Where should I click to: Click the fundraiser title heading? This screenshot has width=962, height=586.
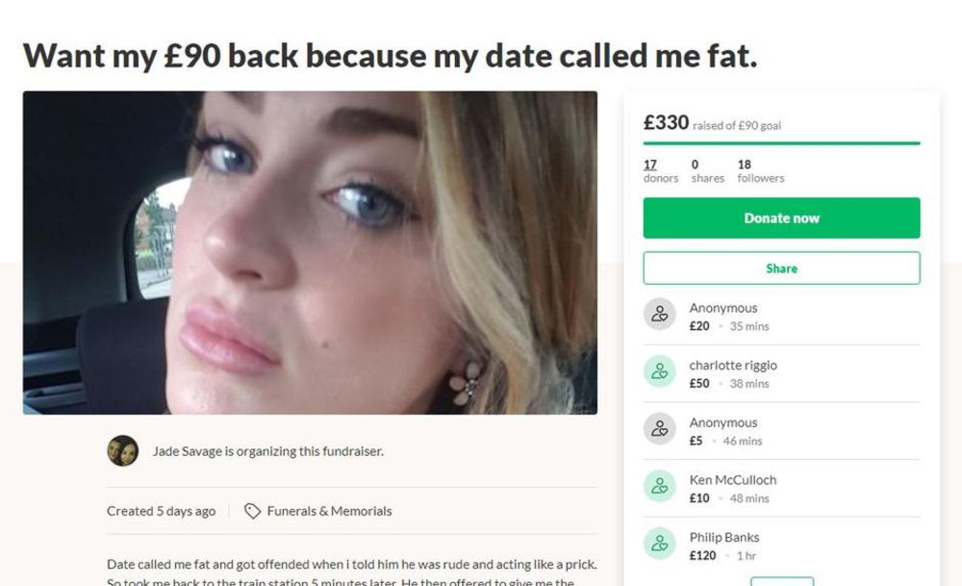390,56
